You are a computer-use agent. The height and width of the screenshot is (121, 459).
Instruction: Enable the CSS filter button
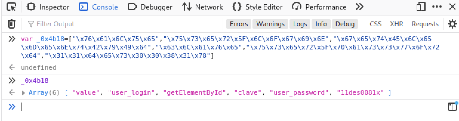pyautogui.click(x=375, y=24)
